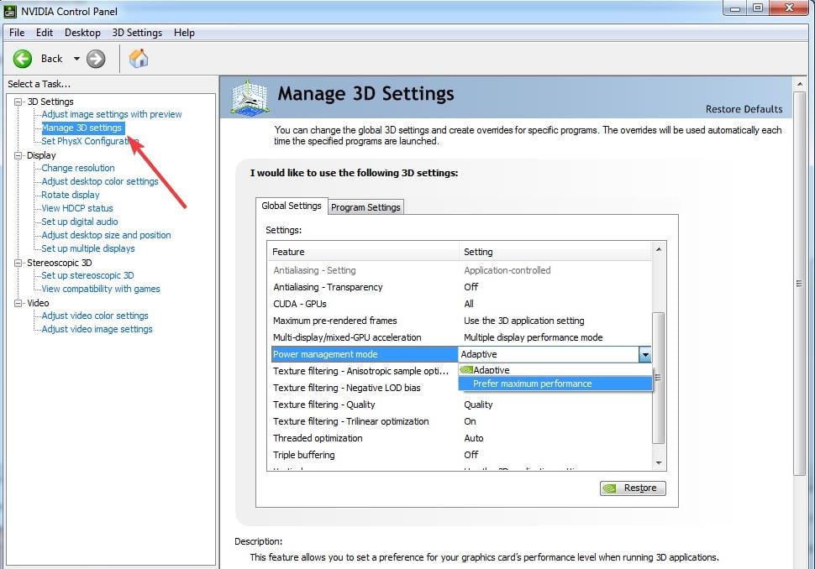
Task: Open Adjust video color settings
Action: pos(95,316)
